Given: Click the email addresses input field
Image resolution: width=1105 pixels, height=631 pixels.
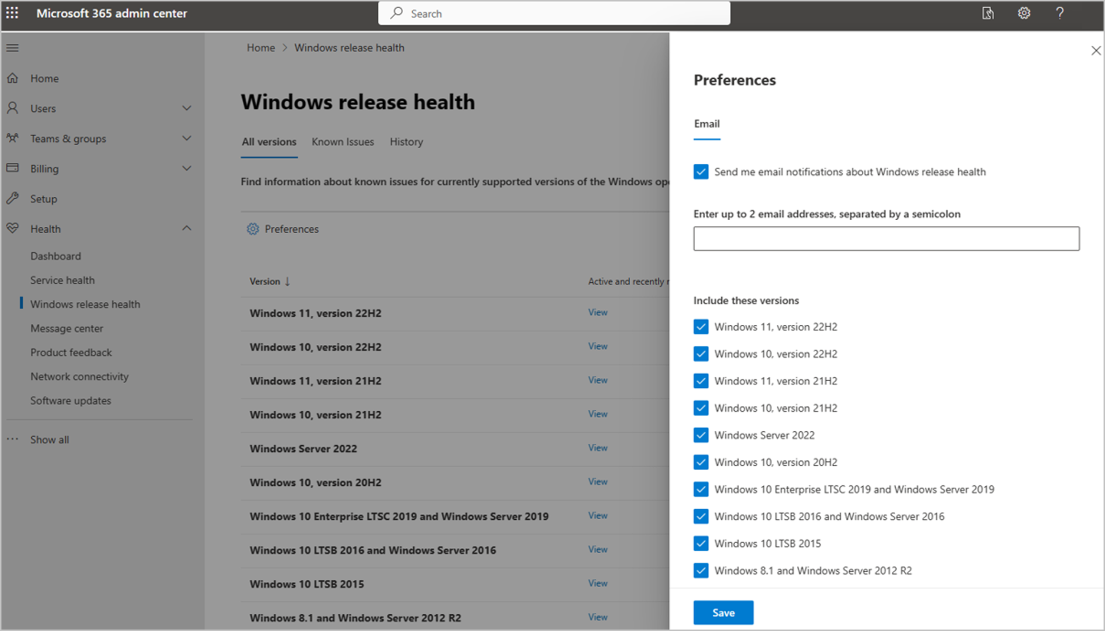Looking at the screenshot, I should (885, 238).
